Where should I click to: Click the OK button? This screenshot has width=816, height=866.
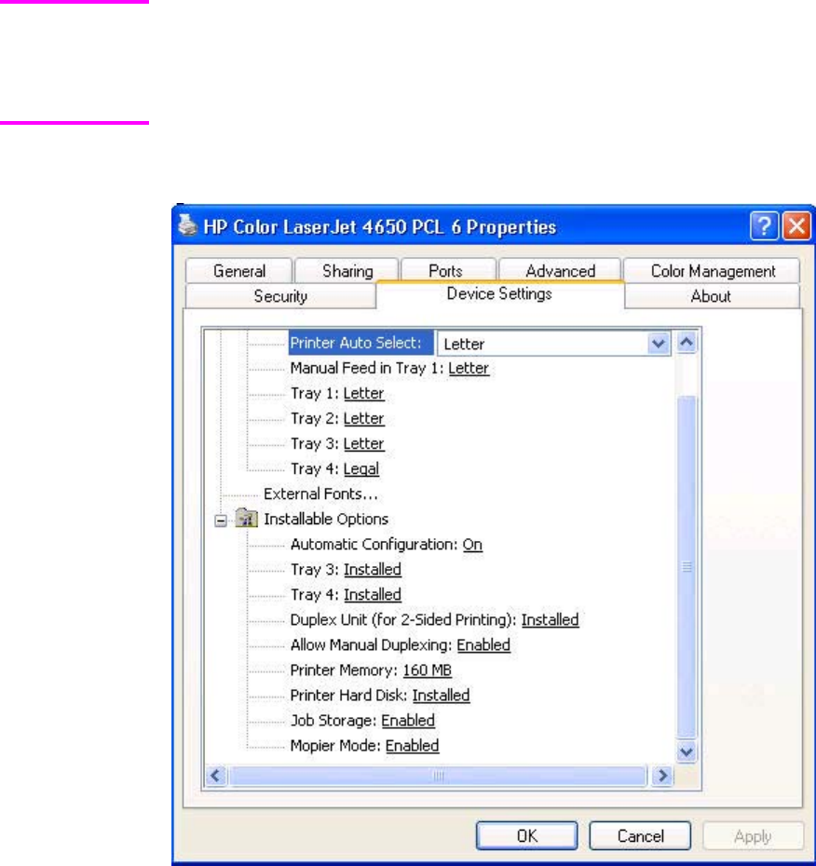click(x=527, y=835)
